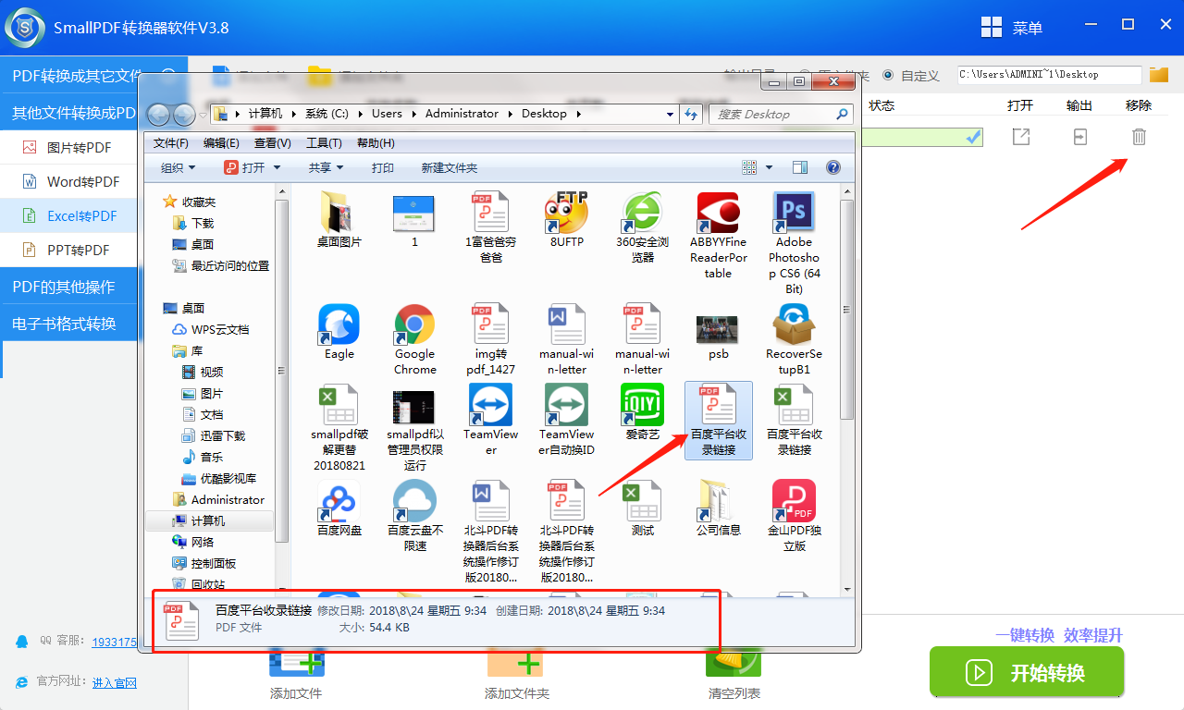Viewport: 1184px width, 710px height.
Task: Open the 帮助(H) menu
Action: point(376,143)
